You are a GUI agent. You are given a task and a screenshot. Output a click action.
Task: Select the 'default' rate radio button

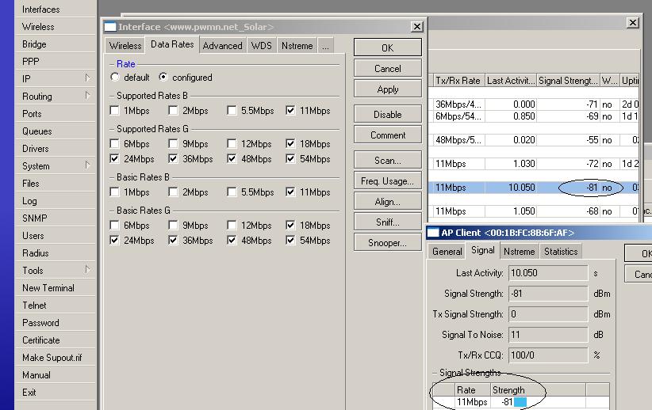click(115, 78)
